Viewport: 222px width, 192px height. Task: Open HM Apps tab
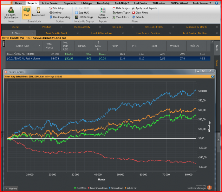tap(87, 3)
